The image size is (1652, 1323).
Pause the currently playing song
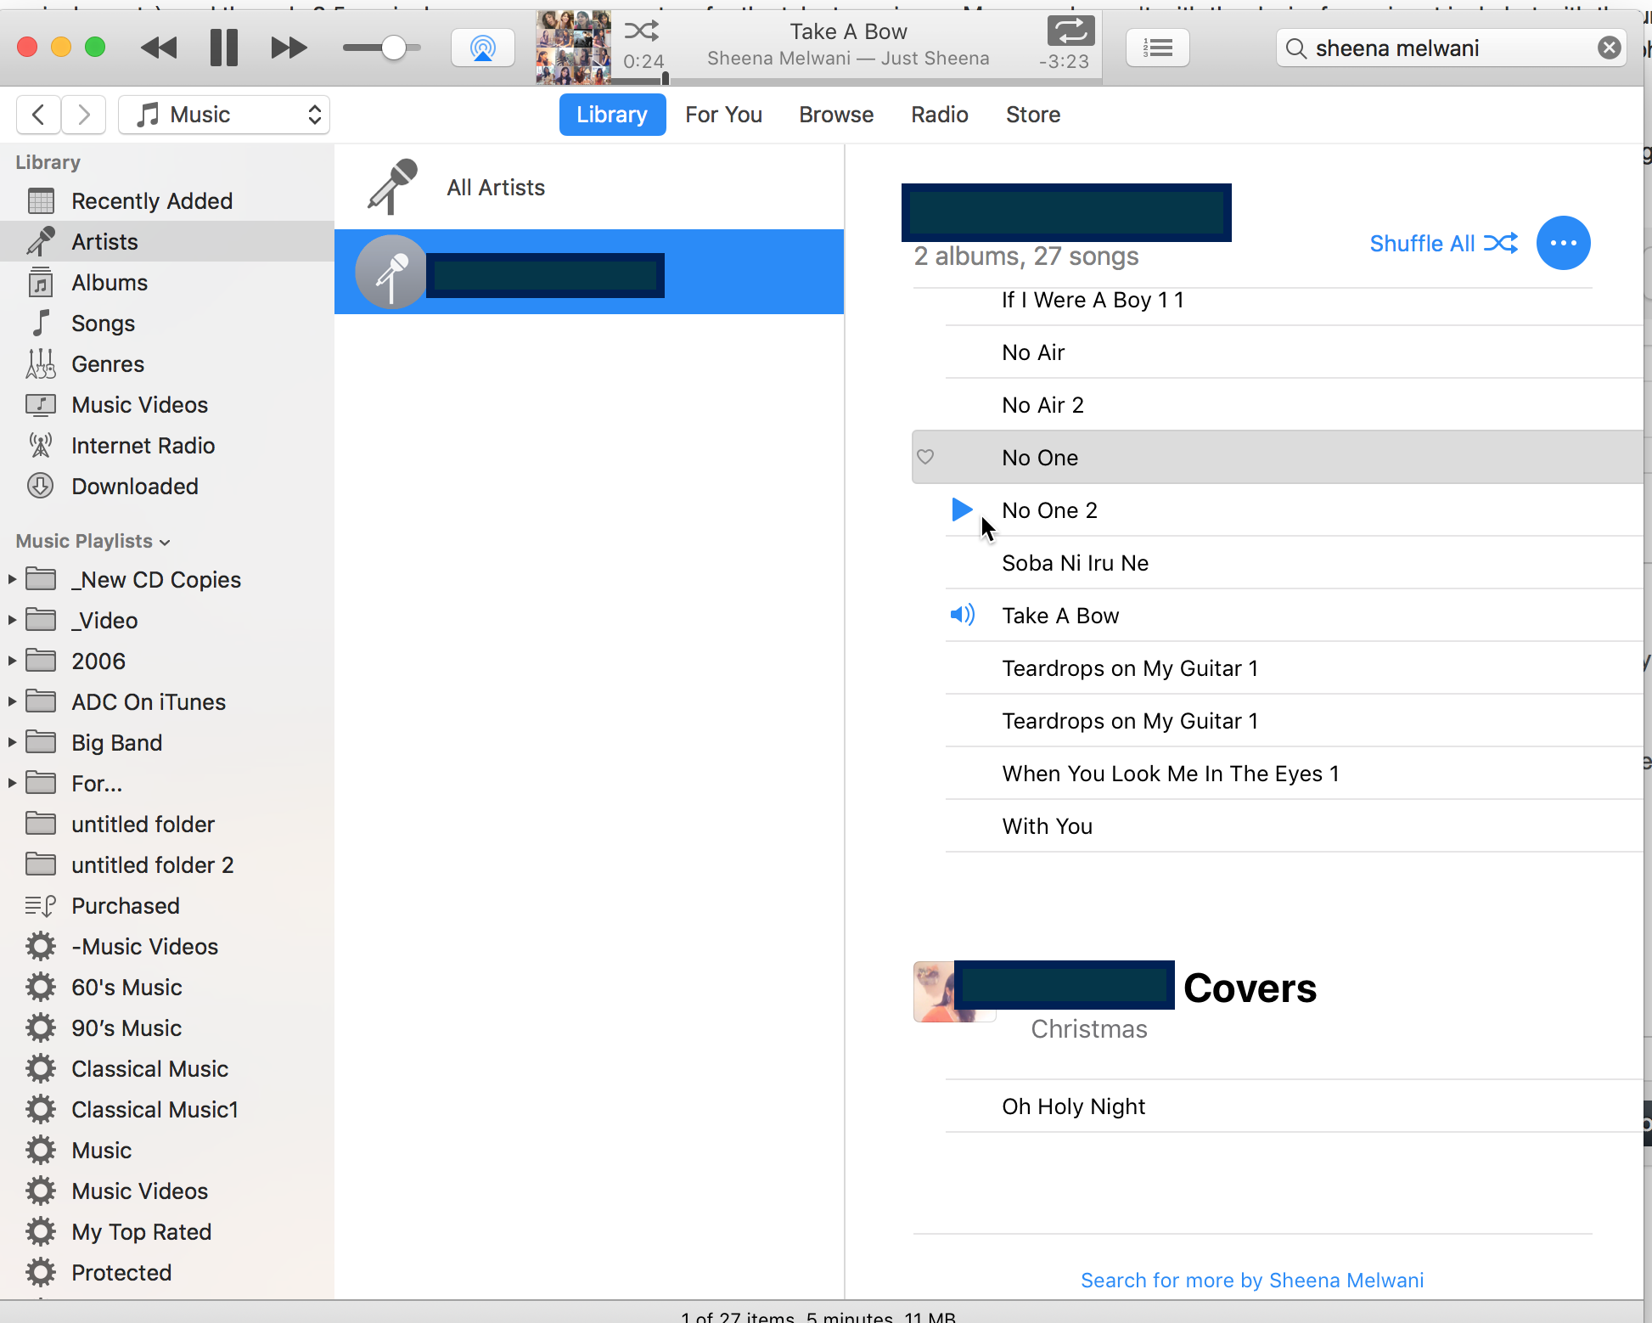coord(224,48)
